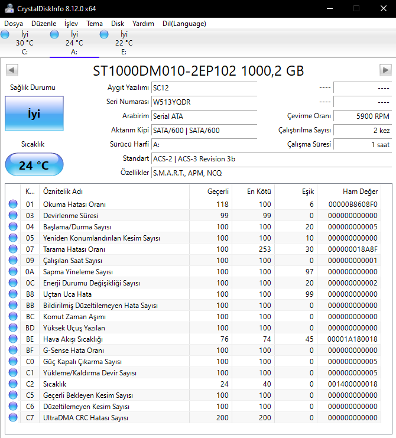This screenshot has height=438, width=396.
Task: Open the Dil(Language) menu
Action: coord(184,24)
